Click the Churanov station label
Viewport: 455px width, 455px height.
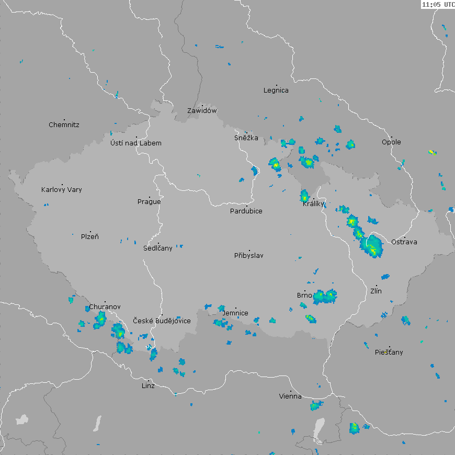105,307
